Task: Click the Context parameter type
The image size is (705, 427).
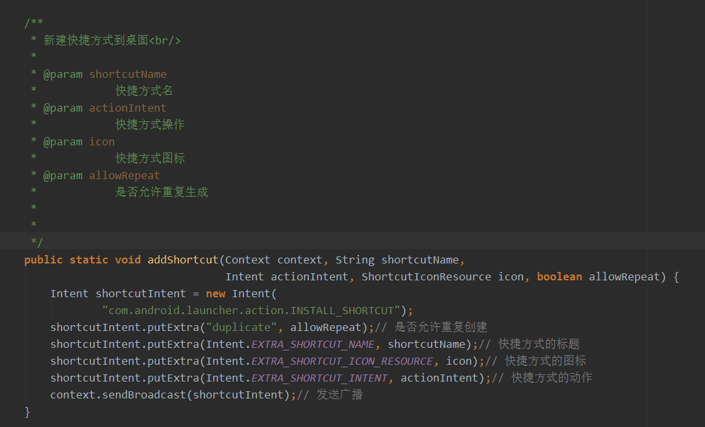Action: [248, 260]
